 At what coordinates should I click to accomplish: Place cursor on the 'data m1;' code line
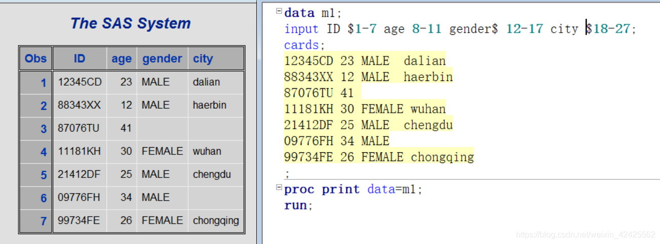point(313,13)
